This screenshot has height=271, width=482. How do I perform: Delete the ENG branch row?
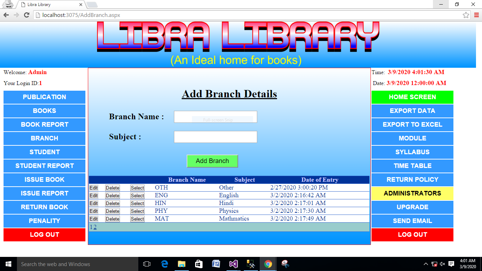pos(113,195)
